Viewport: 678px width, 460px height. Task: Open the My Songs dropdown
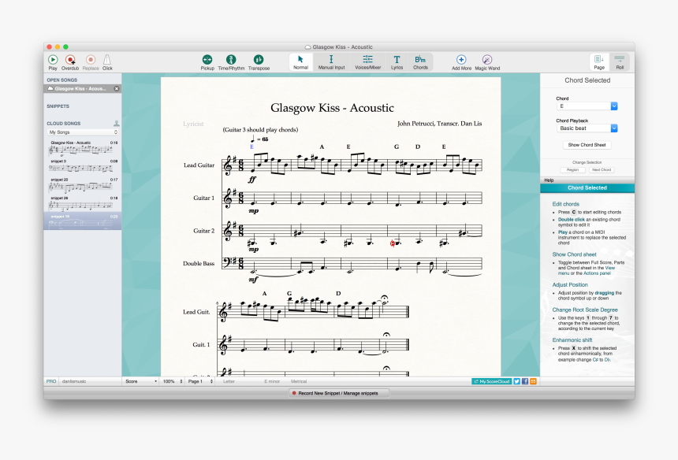(83, 132)
